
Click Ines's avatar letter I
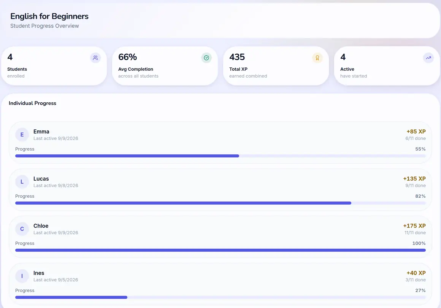(22, 276)
